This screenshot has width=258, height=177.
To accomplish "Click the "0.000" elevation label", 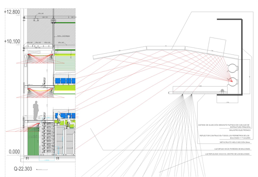I will [15, 152].
